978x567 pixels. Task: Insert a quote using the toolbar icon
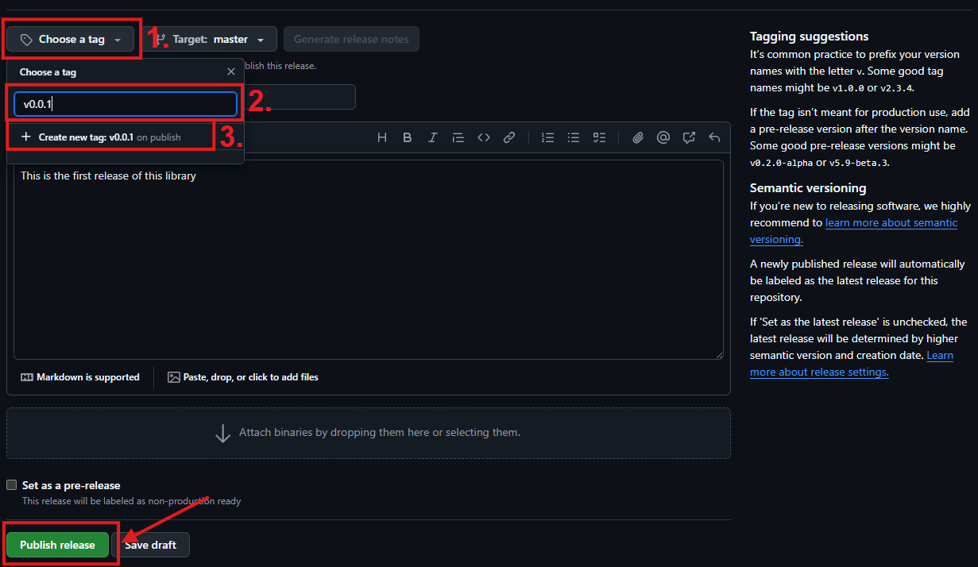(x=458, y=137)
